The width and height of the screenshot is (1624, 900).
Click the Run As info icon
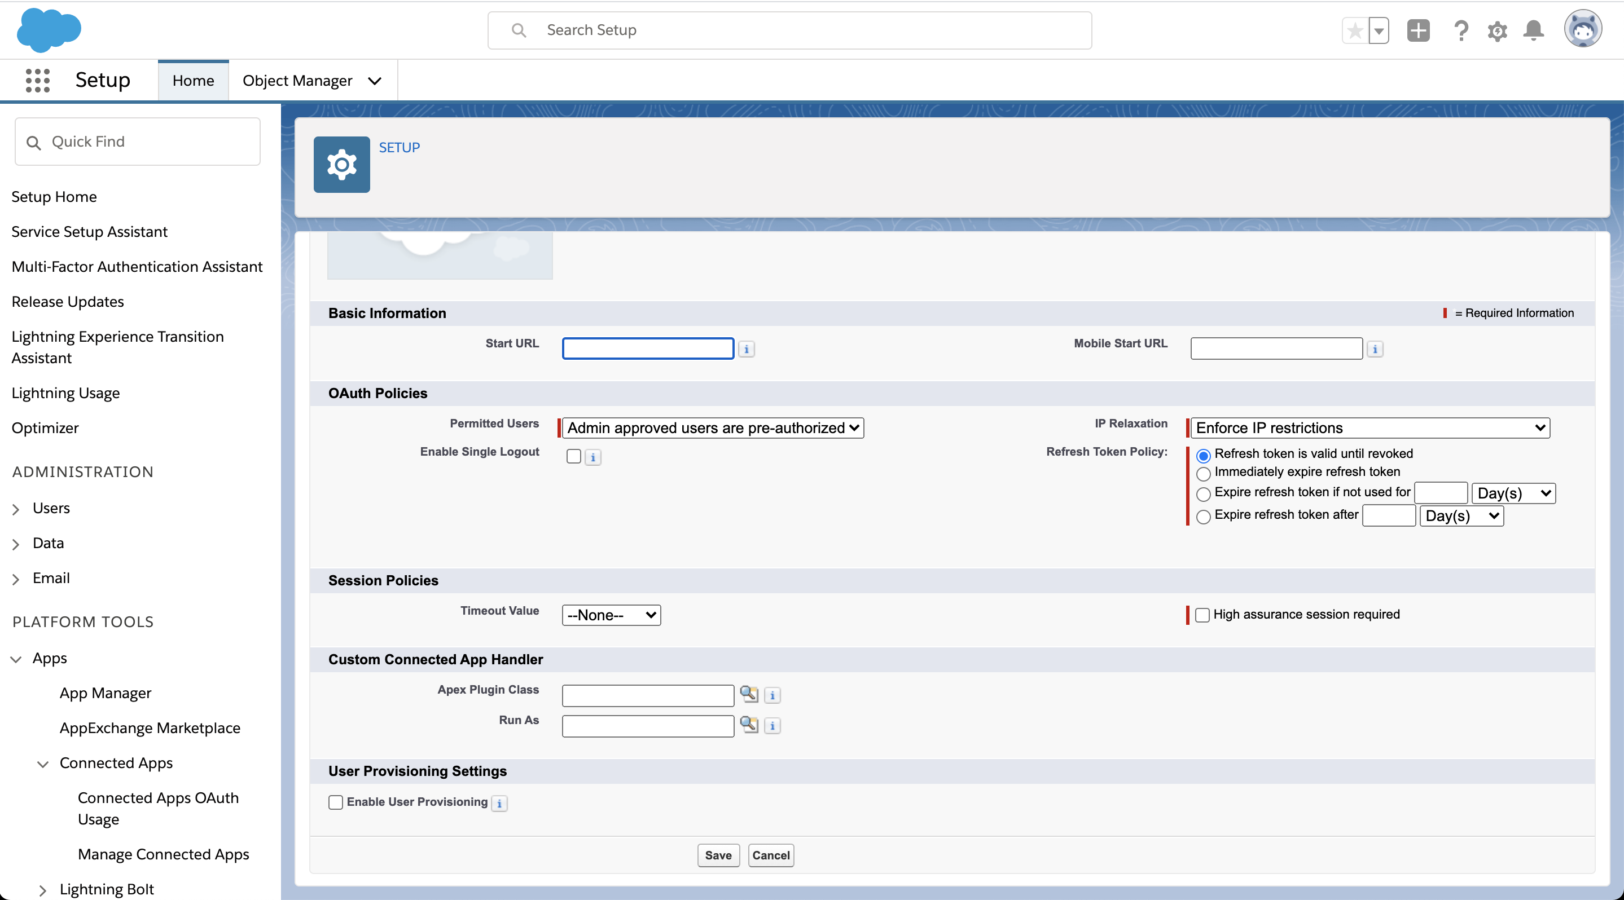point(773,726)
